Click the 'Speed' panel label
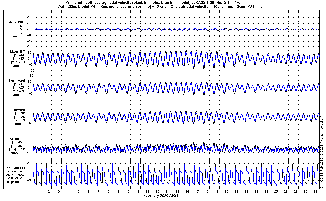The height and width of the screenshot is (201, 326). coord(14,139)
